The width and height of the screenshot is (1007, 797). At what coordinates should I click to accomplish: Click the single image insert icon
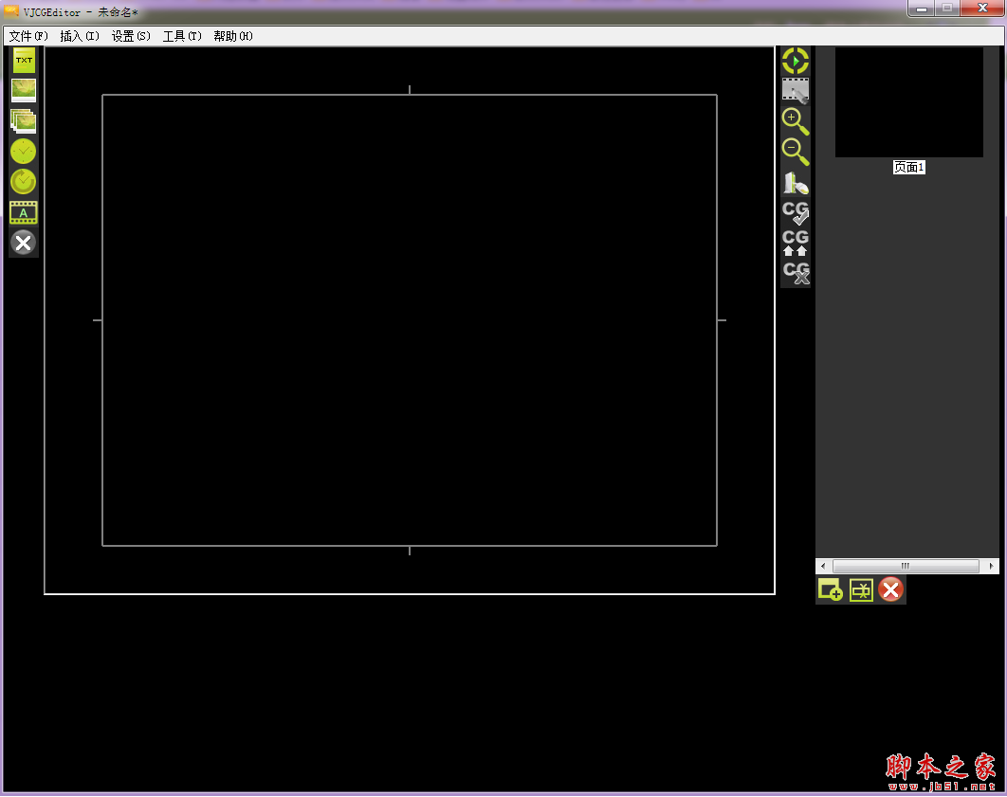(24, 90)
